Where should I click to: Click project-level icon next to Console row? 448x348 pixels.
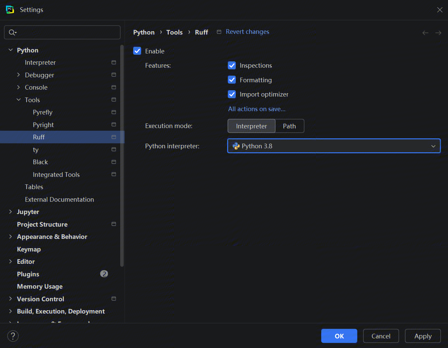click(114, 87)
